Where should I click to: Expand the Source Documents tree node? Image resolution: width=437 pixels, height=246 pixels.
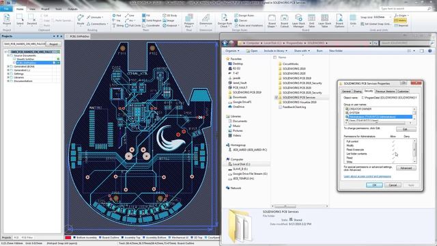(x=8, y=55)
